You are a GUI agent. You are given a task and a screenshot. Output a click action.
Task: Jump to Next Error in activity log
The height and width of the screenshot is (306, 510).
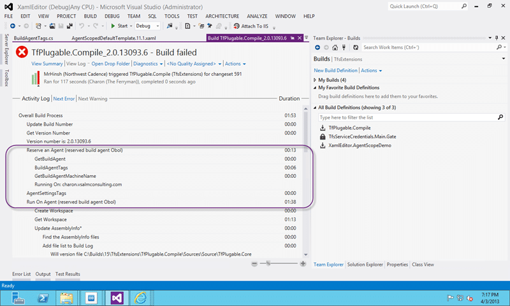coord(64,99)
